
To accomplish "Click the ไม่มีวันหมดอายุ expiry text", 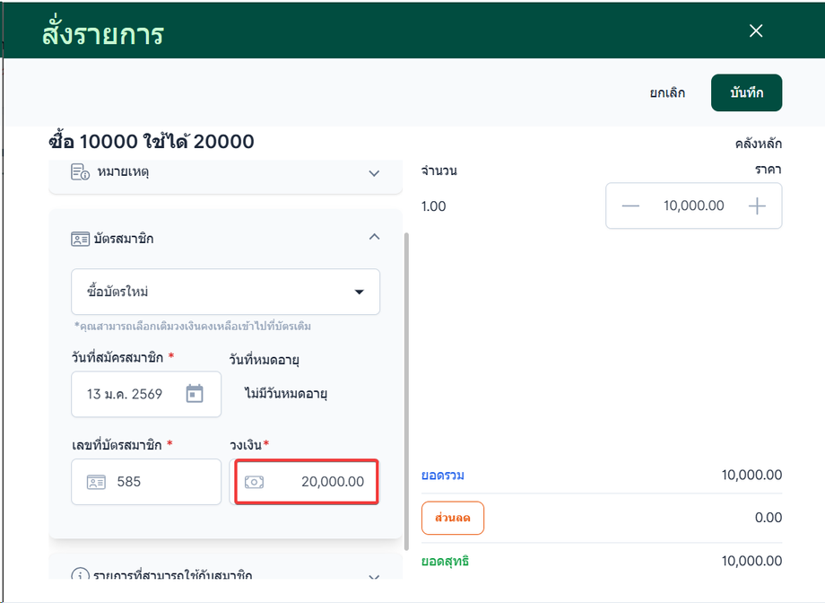I will point(286,394).
